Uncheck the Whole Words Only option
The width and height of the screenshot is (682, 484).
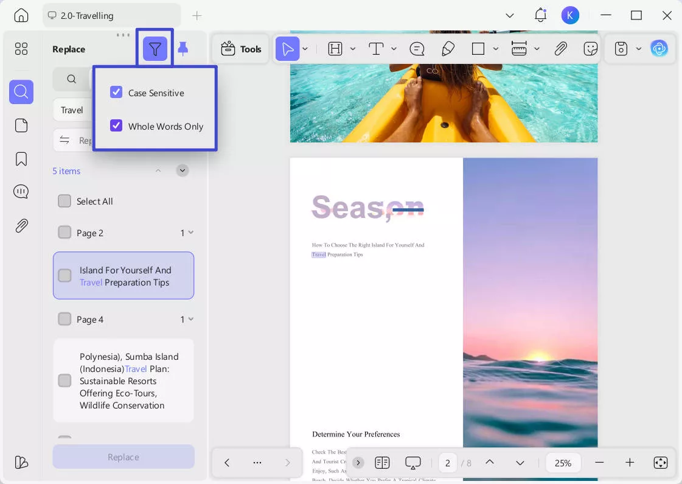[116, 126]
